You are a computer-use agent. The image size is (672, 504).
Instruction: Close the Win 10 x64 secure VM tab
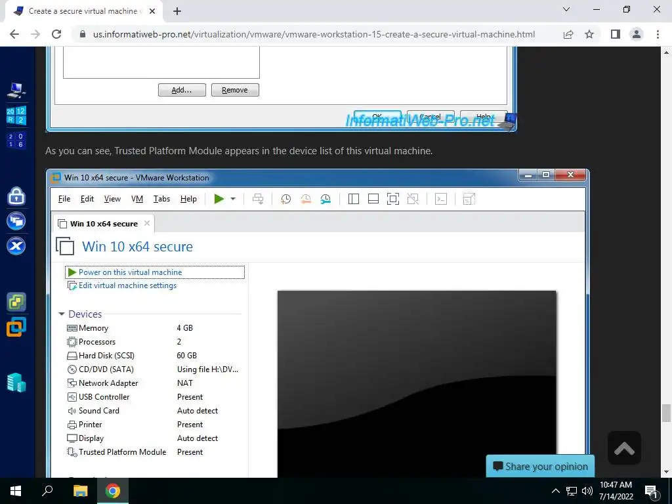147,223
